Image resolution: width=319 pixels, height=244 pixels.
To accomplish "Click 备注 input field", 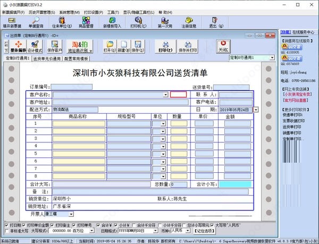I will click(x=150, y=191).
